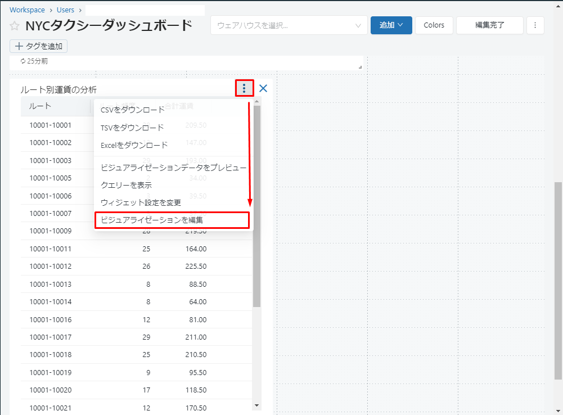The image size is (563, 415).
Task: Open the widget three-dot kebab menu
Action: pos(244,88)
